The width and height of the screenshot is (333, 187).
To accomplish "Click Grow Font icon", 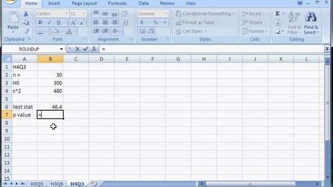I will (73, 22).
